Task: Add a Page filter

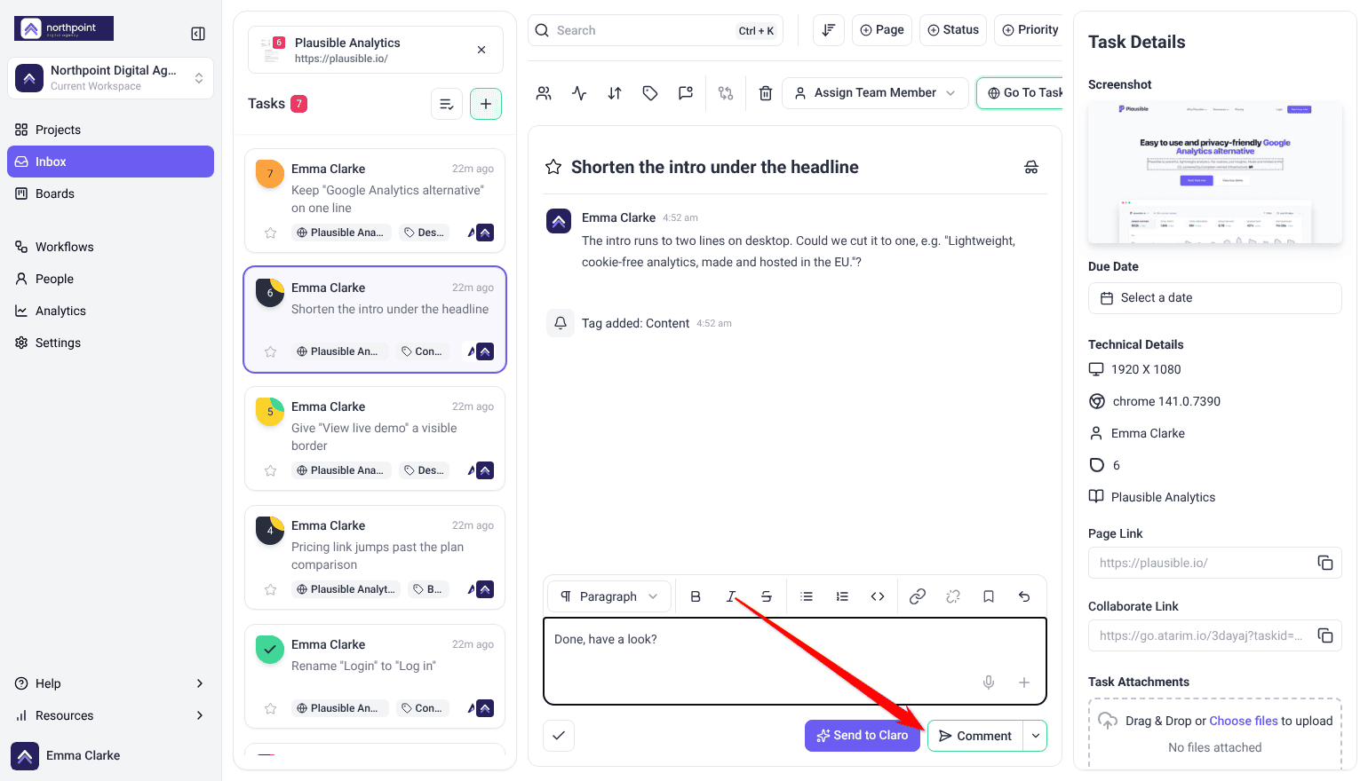Action: pos(881,30)
